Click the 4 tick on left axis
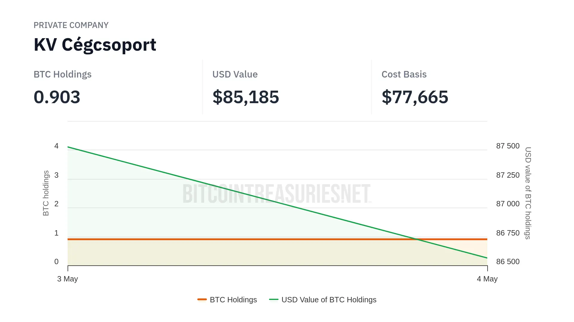This screenshot has width=574, height=322. (57, 146)
